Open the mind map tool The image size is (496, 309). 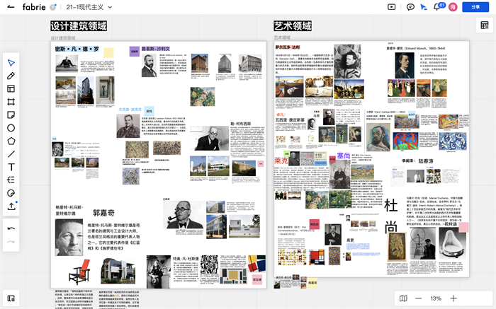click(11, 180)
